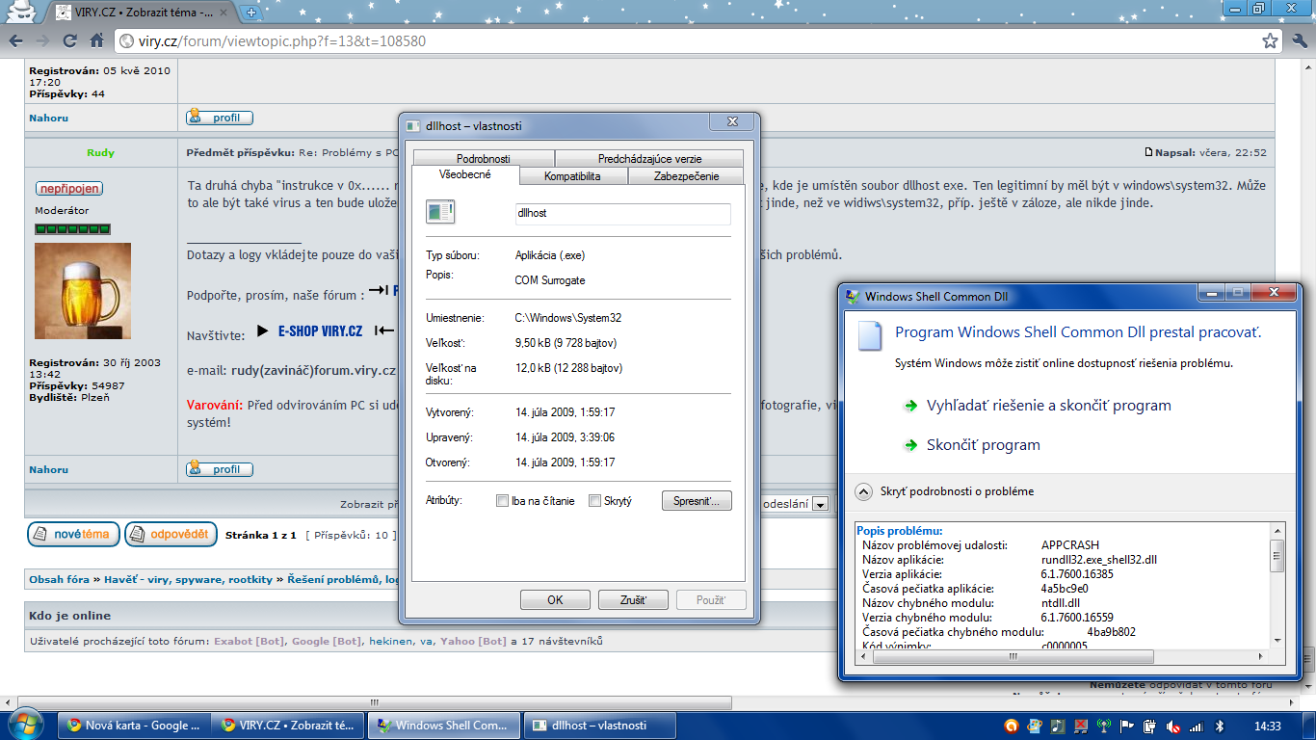1316x740 pixels.
Task: Reply using the 'odpovědět' button
Action: 171,534
